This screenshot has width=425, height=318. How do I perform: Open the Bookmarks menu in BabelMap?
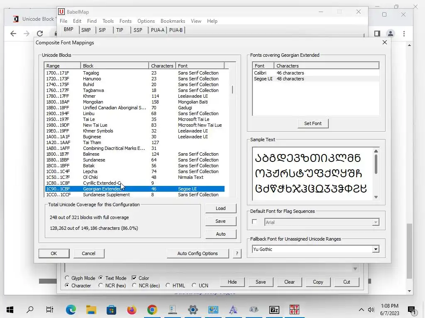click(x=173, y=21)
